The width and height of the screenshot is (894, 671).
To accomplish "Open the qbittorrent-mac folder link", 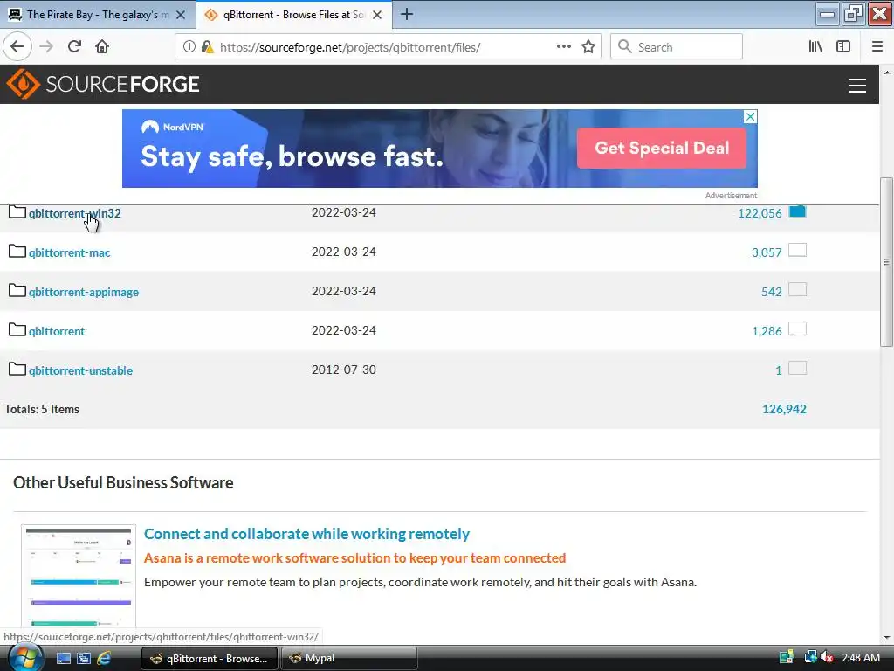I will (70, 252).
